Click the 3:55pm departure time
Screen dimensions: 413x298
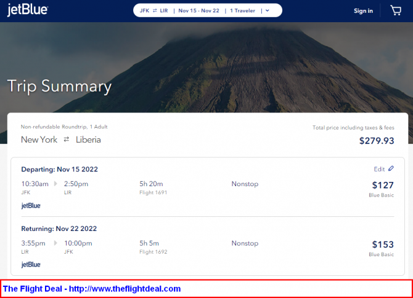point(33,243)
